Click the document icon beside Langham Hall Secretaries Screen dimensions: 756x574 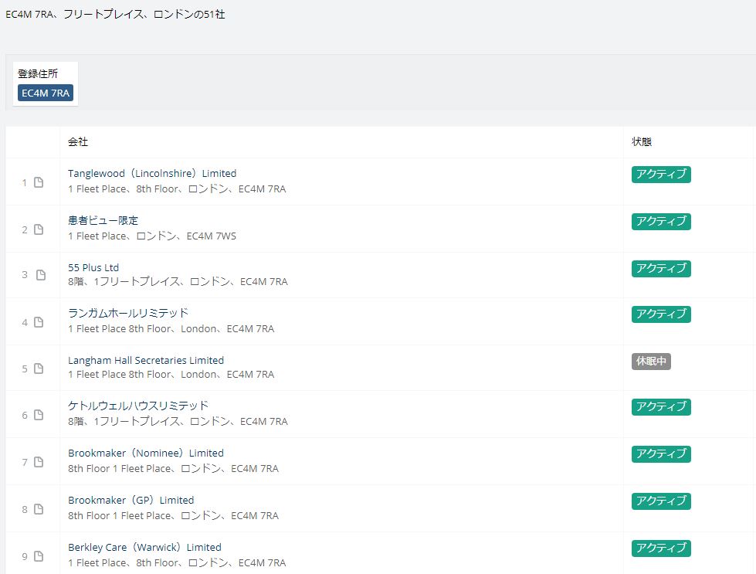[x=39, y=369]
